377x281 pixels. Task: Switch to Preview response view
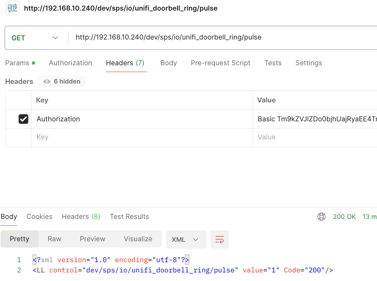click(x=92, y=239)
